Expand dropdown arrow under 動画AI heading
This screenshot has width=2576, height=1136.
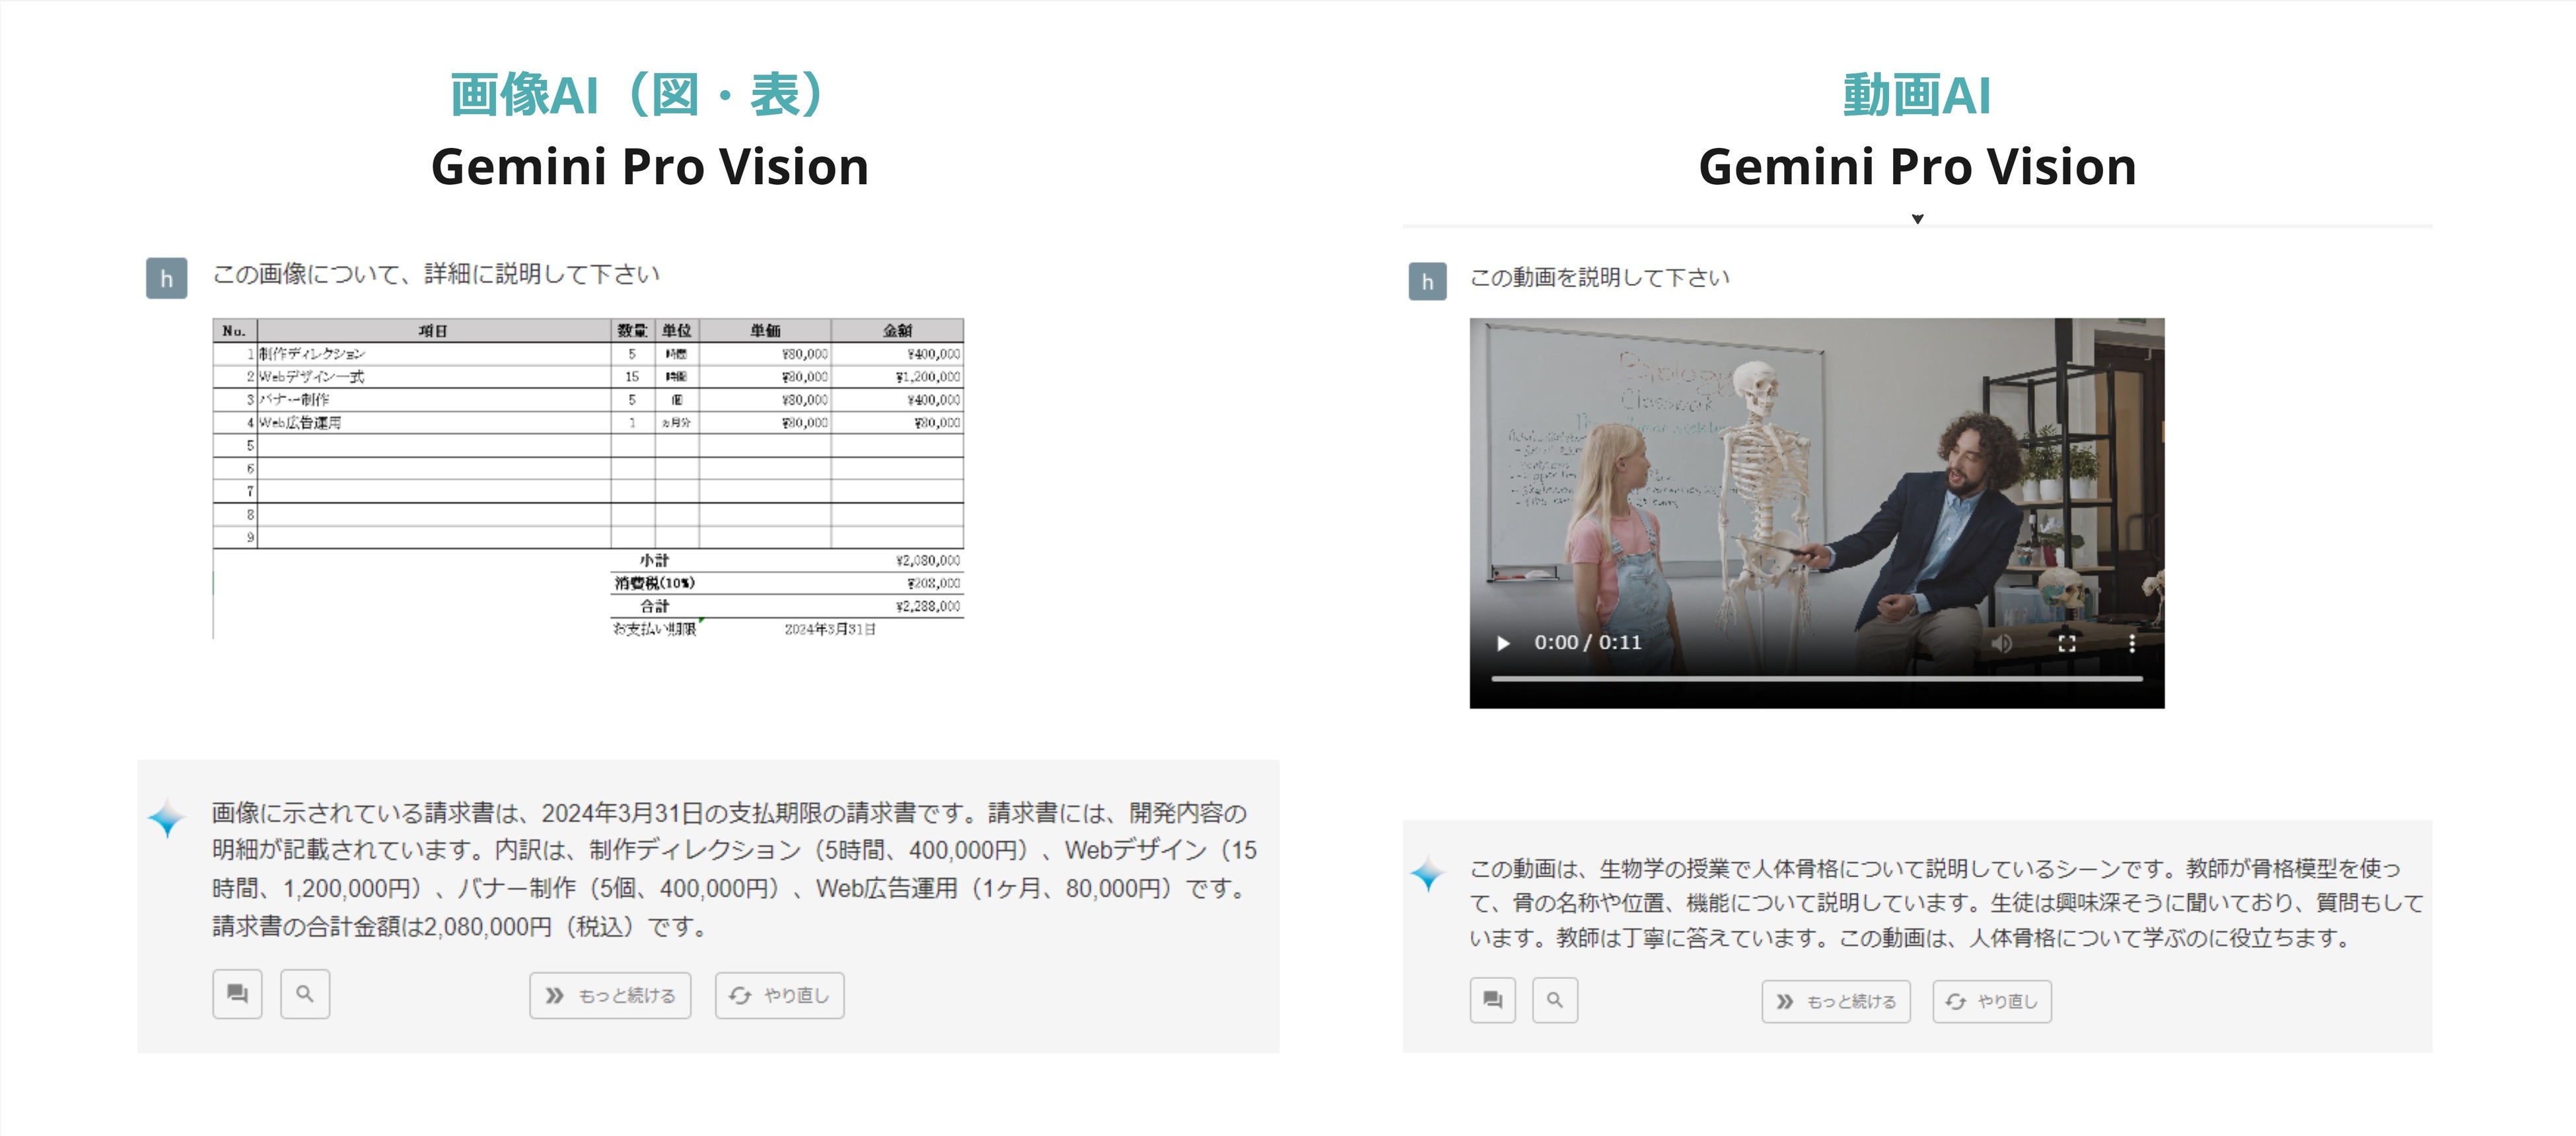(x=1917, y=218)
